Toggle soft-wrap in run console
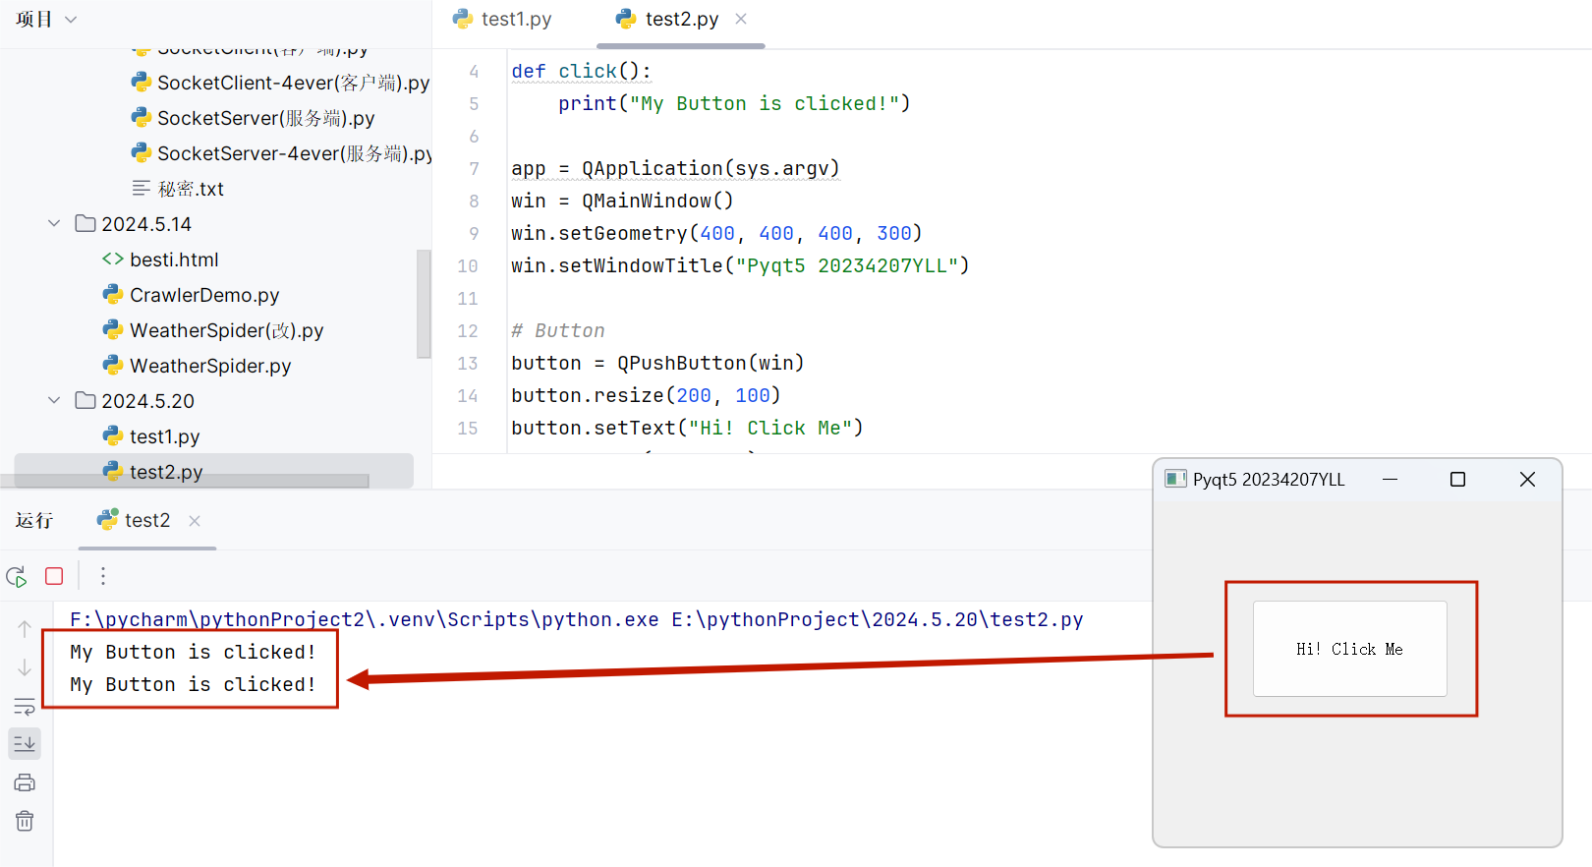This screenshot has height=867, width=1592. pyautogui.click(x=25, y=707)
